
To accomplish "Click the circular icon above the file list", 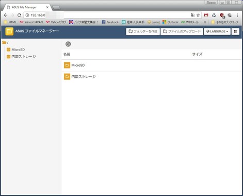I will tap(68, 44).
